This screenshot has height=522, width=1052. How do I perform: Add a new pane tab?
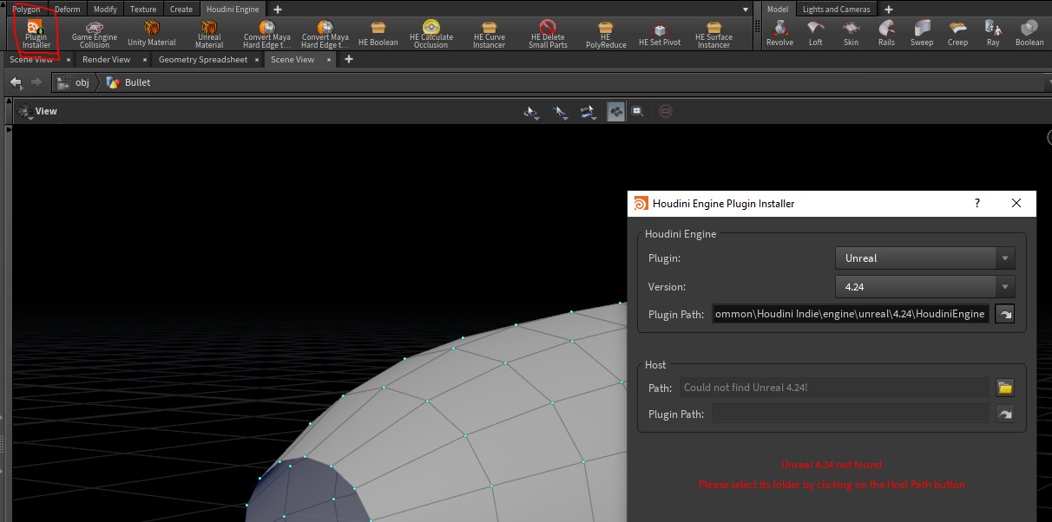pyautogui.click(x=349, y=60)
